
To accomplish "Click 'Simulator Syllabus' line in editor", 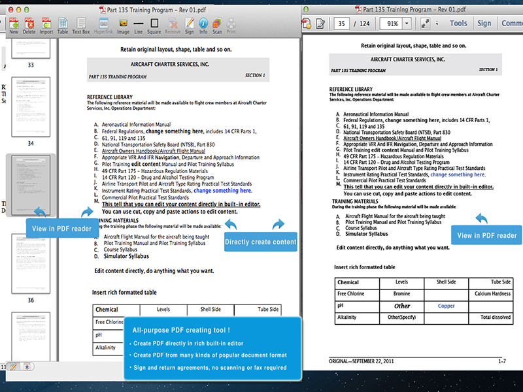I will coord(126,256).
